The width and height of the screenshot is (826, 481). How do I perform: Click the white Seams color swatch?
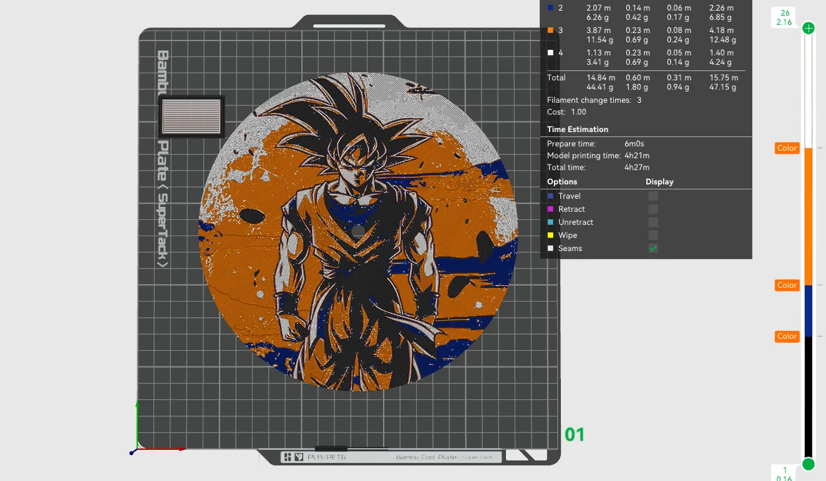(550, 248)
